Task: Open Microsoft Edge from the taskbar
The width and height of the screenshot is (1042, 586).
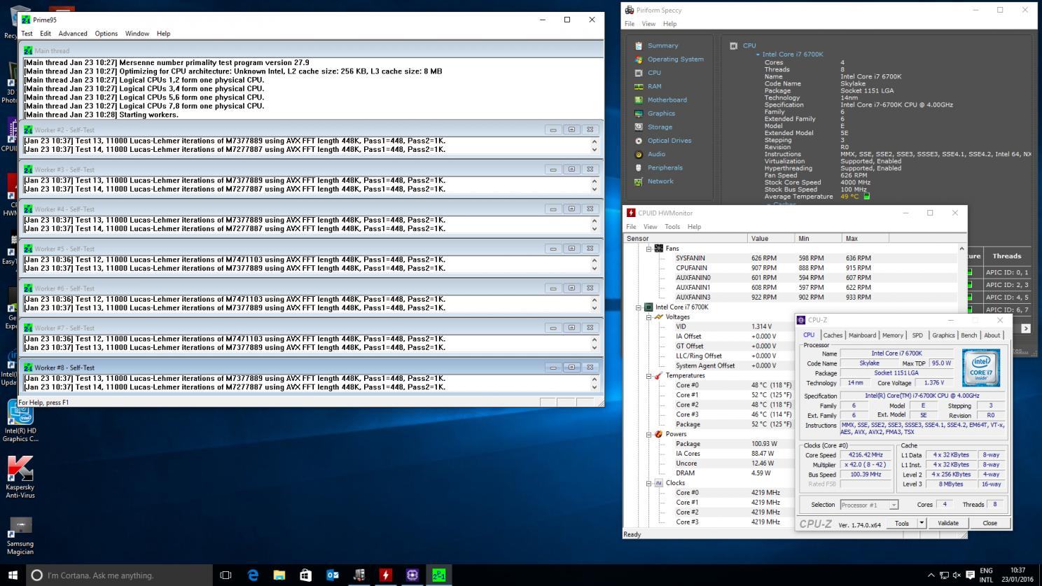Action: click(x=253, y=575)
